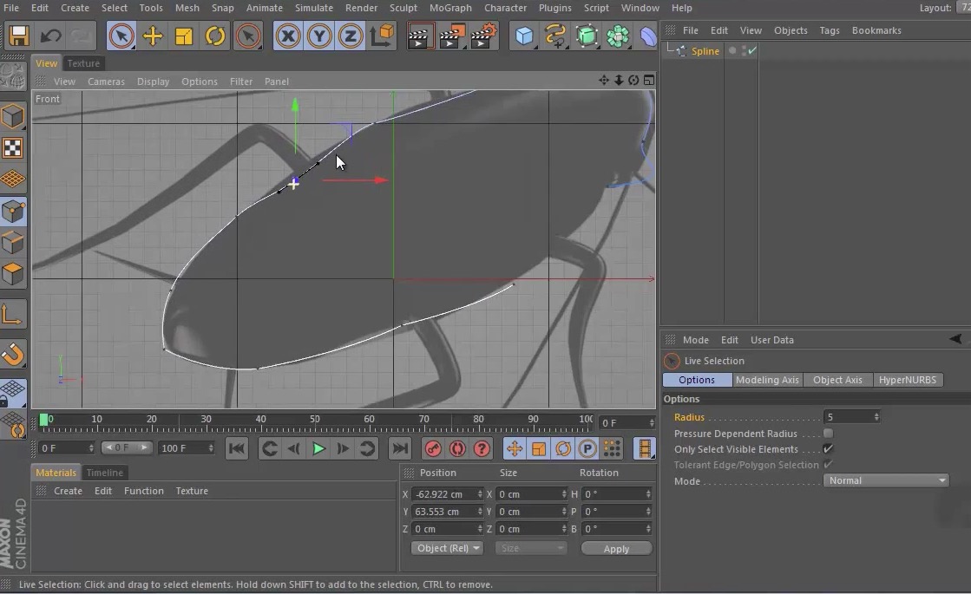
Task: Disable Only Select Visible Elements
Action: [828, 449]
